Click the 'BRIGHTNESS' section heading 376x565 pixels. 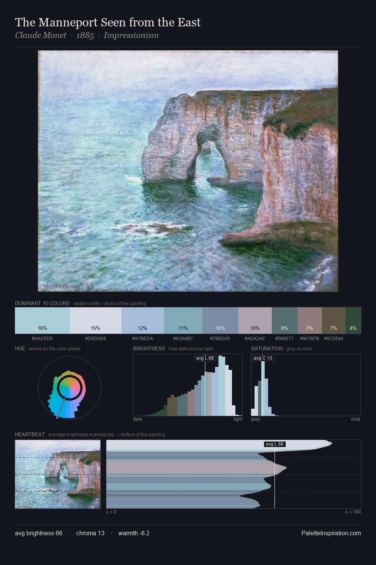[x=149, y=348]
